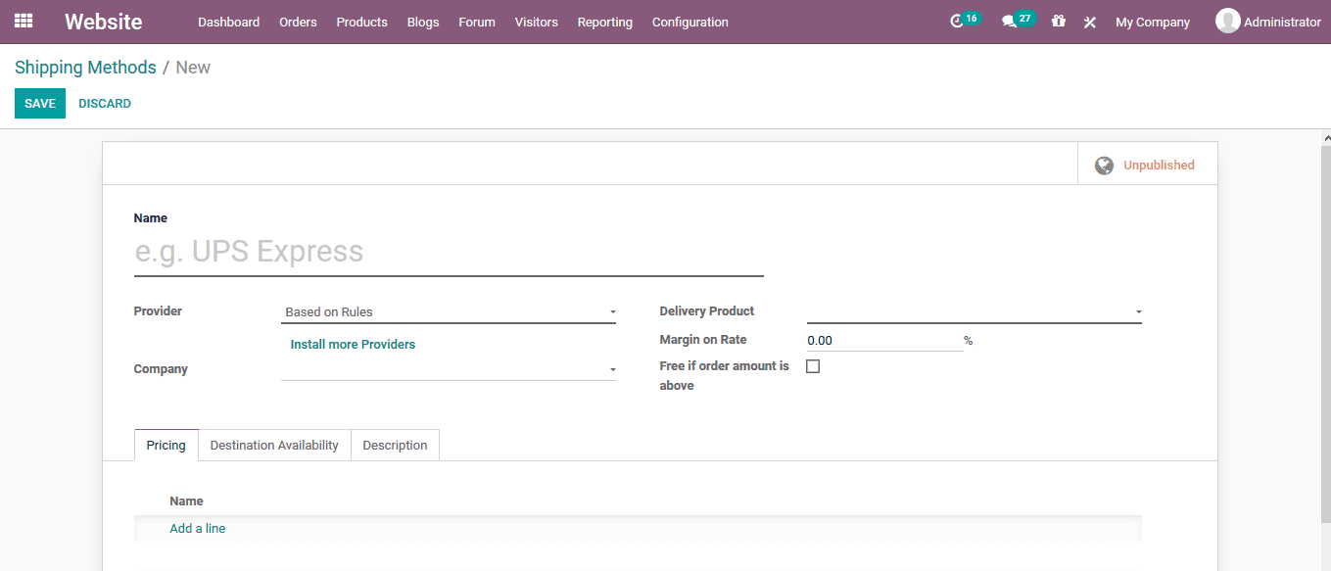
Task: Click the gift (Odoo referral) icon
Action: coord(1058,21)
